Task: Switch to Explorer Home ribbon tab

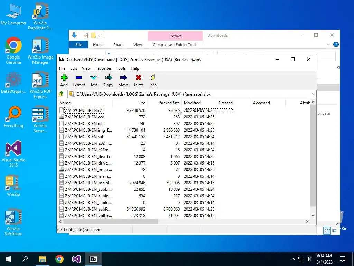Action: [x=98, y=45]
